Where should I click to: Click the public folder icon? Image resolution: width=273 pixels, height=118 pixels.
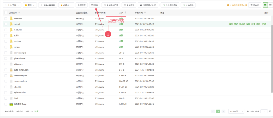(x=11, y=36)
